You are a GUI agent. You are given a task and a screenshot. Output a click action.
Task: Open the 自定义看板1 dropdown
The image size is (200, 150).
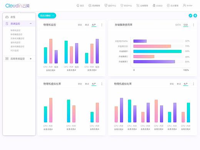pos(47,16)
